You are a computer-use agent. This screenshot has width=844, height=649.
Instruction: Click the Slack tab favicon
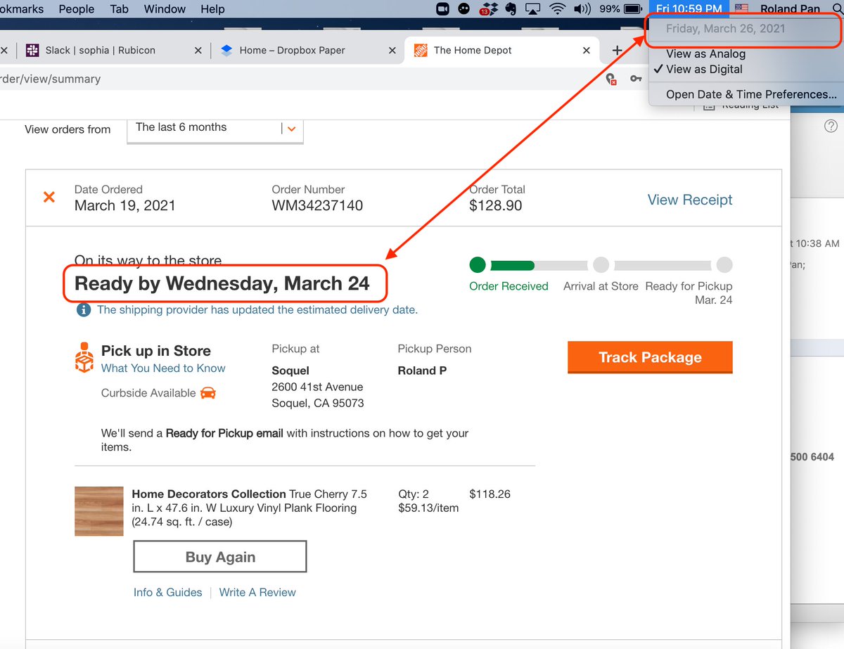coord(32,50)
